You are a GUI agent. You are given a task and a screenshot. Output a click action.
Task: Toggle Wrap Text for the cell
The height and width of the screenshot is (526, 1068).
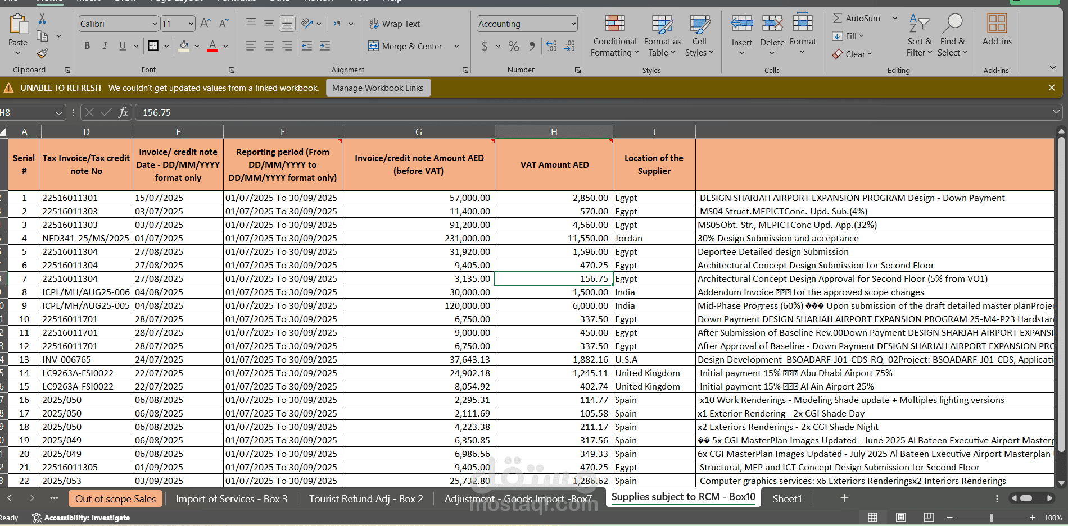coord(395,24)
